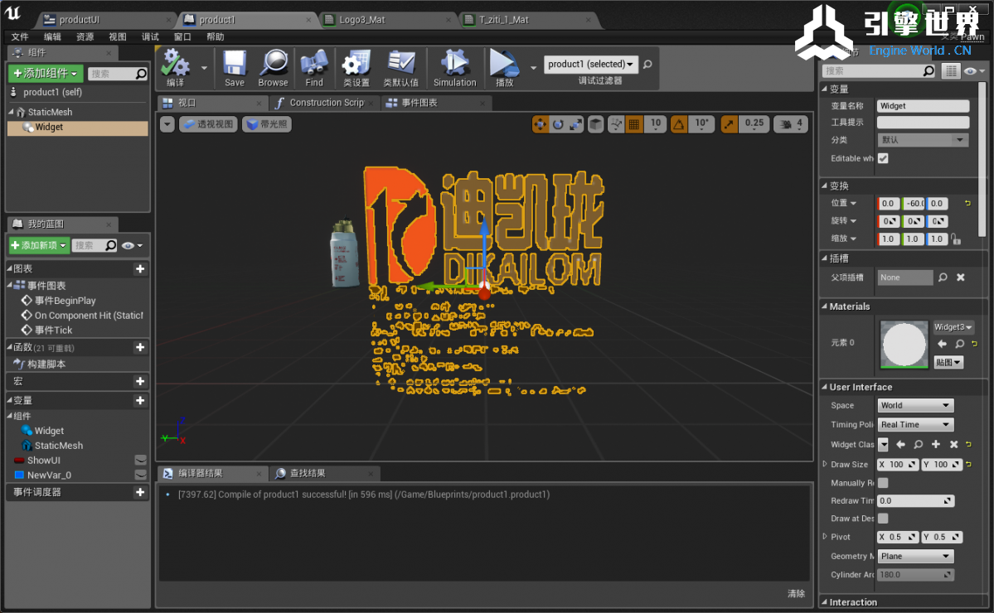Add a new function with 函数 plus
This screenshot has width=994, height=613.
[140, 348]
